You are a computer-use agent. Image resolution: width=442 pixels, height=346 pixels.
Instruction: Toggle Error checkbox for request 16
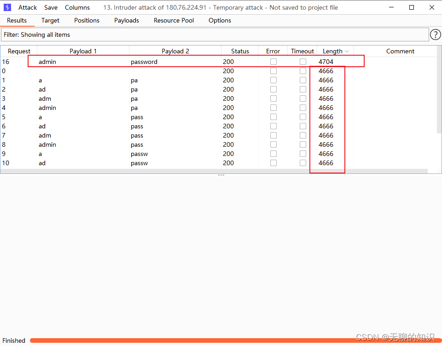273,62
